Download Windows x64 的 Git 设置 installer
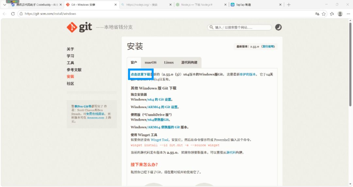The image size is (353, 187). (x=160, y=99)
